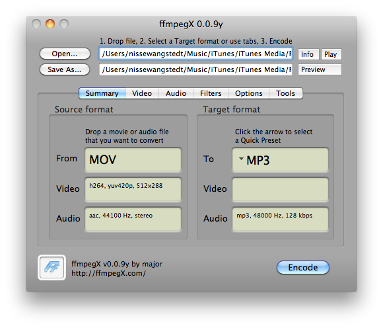
Task: Click the Save As destination path field
Action: coord(195,69)
